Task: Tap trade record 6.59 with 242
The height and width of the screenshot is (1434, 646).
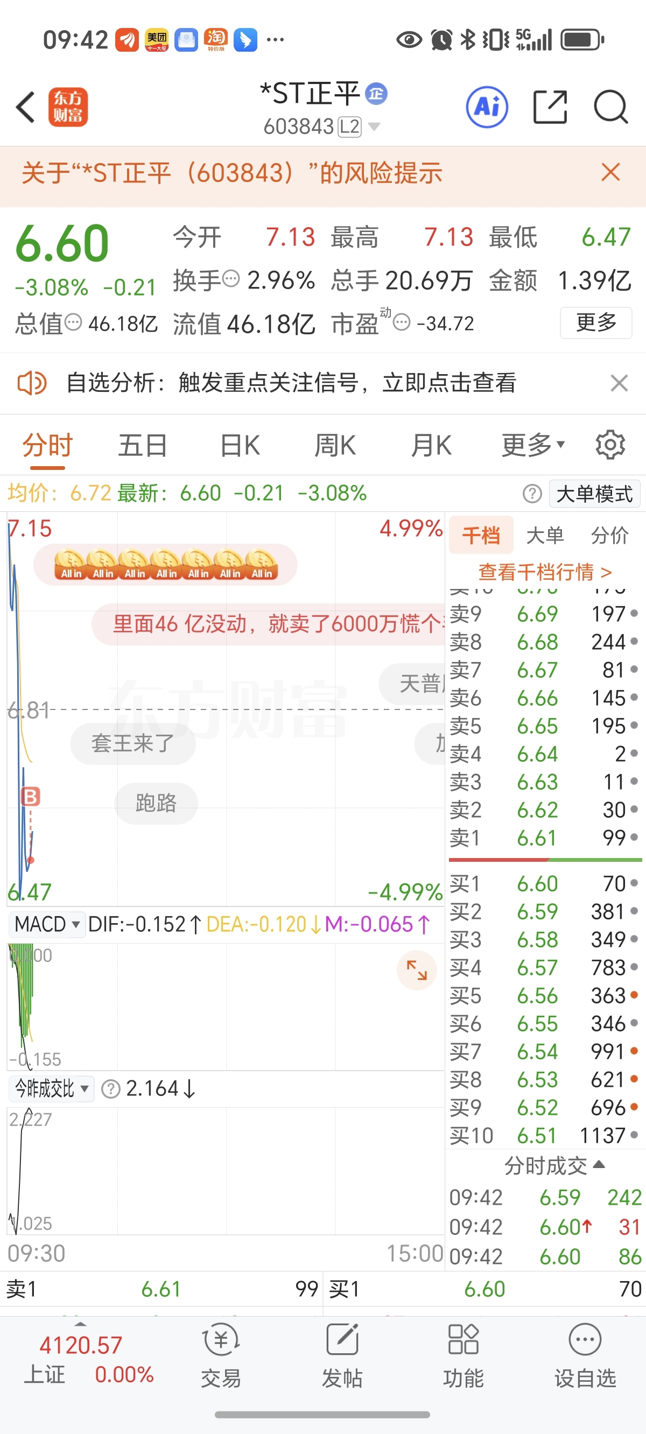Action: coord(545,1197)
